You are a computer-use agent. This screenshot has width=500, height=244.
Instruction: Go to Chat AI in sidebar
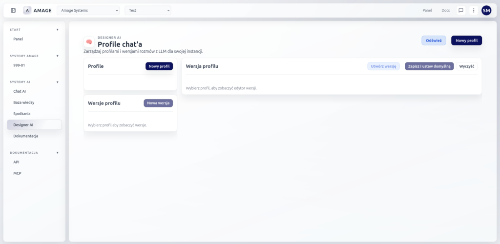coord(20,91)
